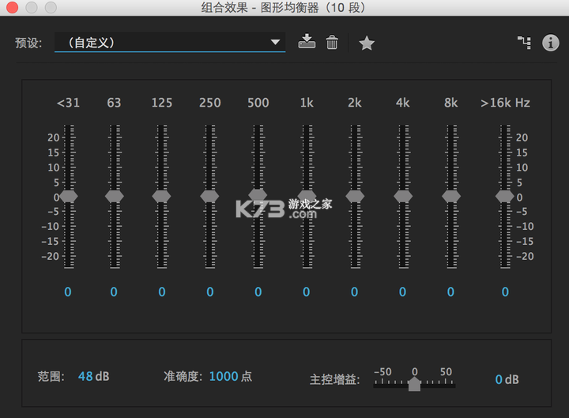This screenshot has width=569, height=418.
Task: Click the 250 band gain value 0
Action: 210,292
